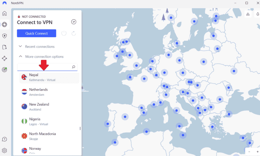Open the file share icon in sidebar

pyautogui.click(x=5, y=47)
